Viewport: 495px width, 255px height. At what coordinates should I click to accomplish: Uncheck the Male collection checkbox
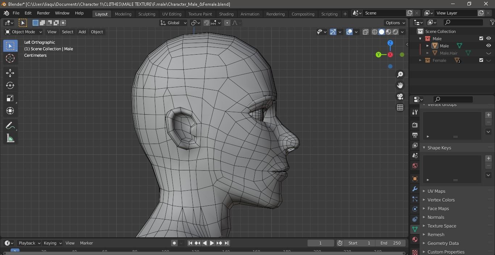[x=481, y=39]
